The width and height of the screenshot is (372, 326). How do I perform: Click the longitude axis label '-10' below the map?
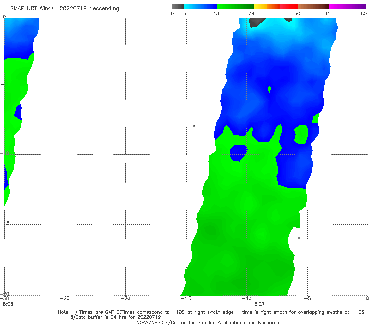[x=247, y=298]
